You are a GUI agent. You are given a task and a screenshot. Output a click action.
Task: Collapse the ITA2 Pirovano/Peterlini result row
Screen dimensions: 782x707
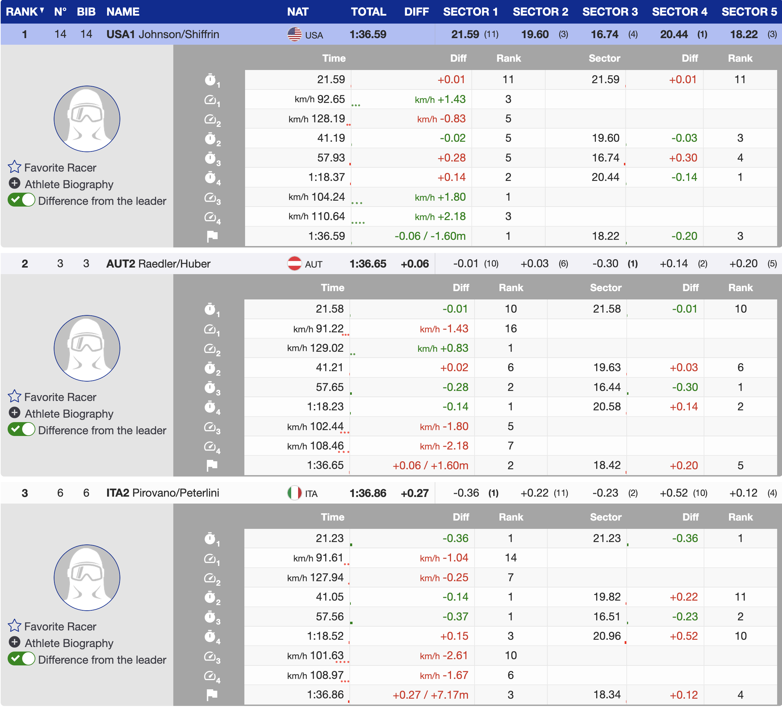[163, 493]
